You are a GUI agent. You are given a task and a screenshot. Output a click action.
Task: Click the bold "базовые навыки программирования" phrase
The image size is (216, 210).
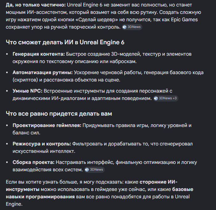(x=183, y=189)
